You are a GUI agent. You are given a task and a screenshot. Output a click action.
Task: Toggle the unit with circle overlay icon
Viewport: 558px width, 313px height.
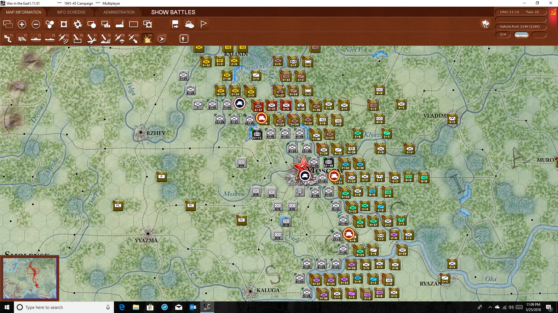(x=92, y=24)
